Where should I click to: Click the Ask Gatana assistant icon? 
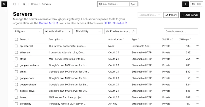point(100,4)
